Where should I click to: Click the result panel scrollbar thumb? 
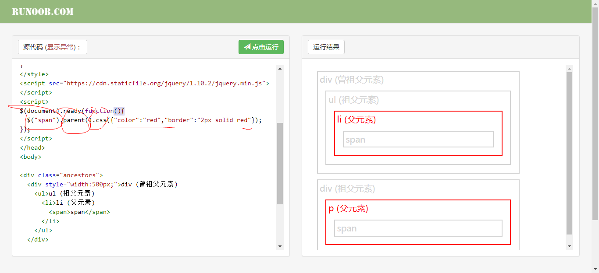coord(570,153)
